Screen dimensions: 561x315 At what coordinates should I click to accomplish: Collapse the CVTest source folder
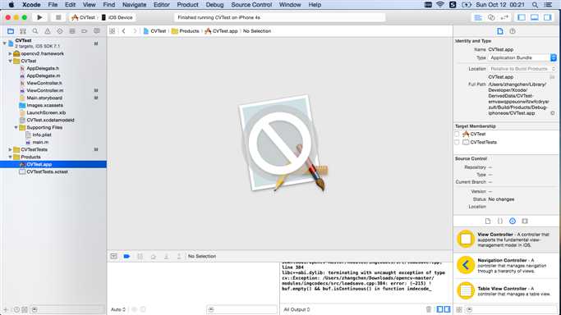(11, 61)
